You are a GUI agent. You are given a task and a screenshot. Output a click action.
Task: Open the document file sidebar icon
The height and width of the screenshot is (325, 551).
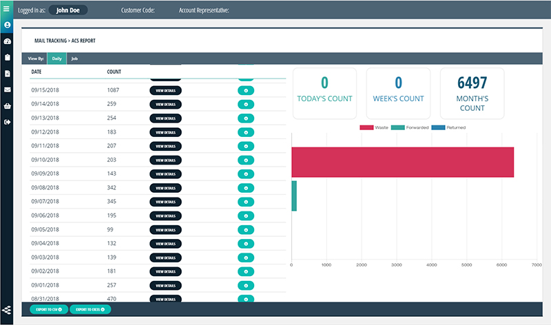point(7,74)
